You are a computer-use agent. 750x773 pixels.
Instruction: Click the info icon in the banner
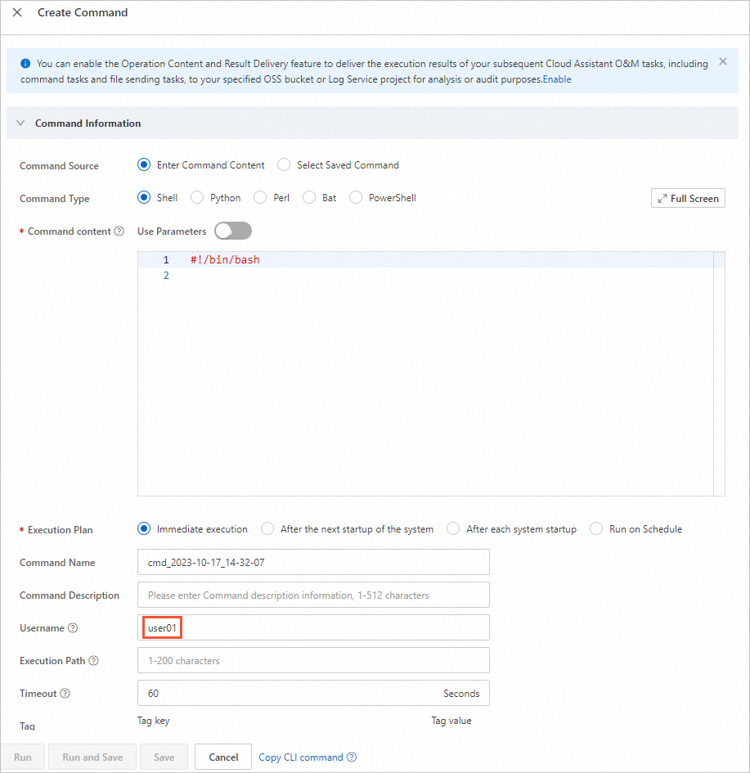25,64
